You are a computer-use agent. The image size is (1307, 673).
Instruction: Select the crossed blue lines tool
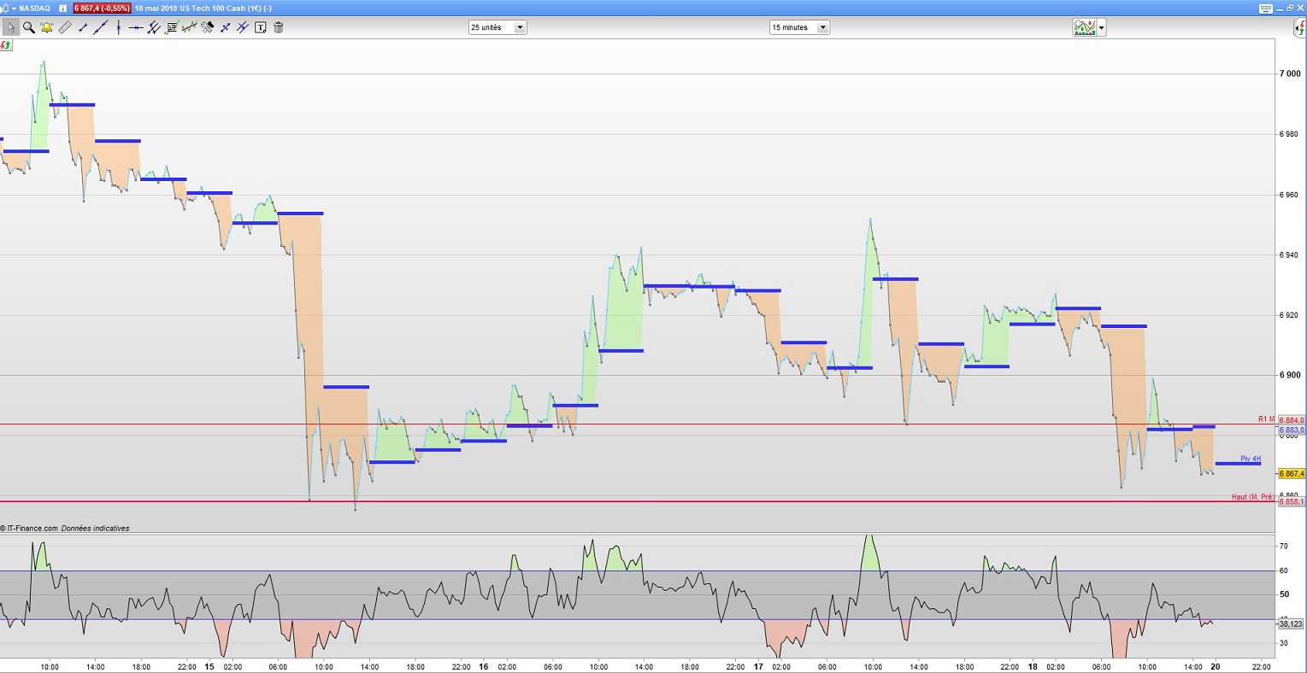(x=243, y=27)
